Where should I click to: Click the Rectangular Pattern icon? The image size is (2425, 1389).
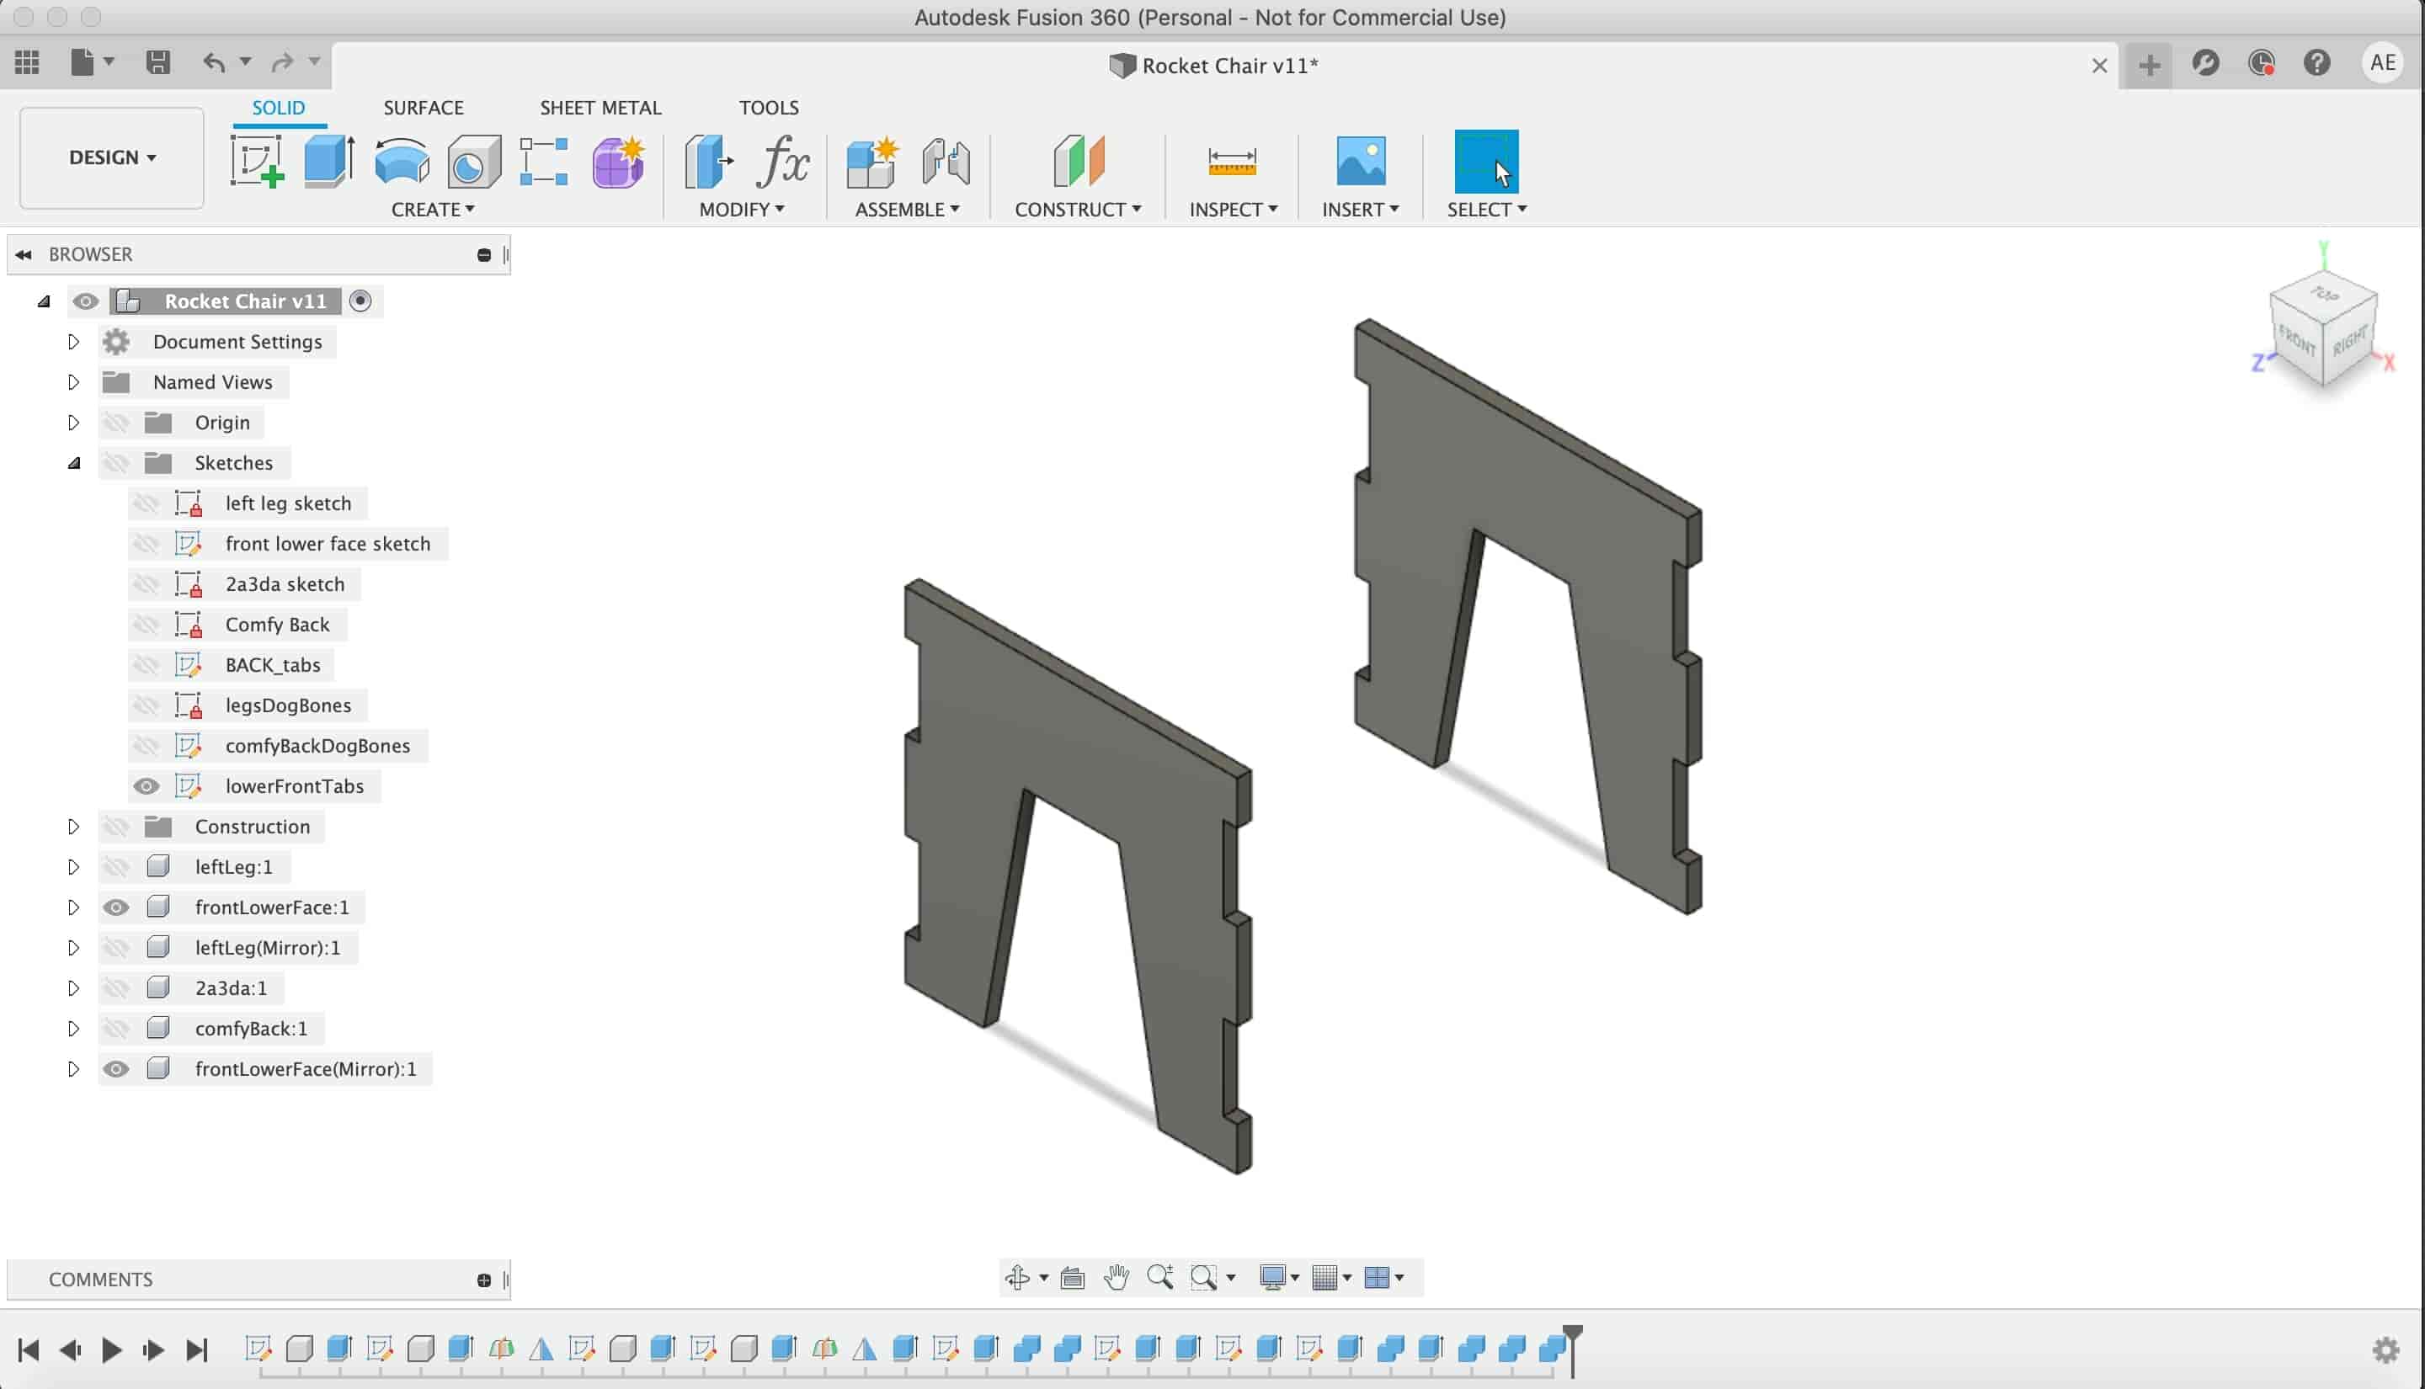coord(544,162)
